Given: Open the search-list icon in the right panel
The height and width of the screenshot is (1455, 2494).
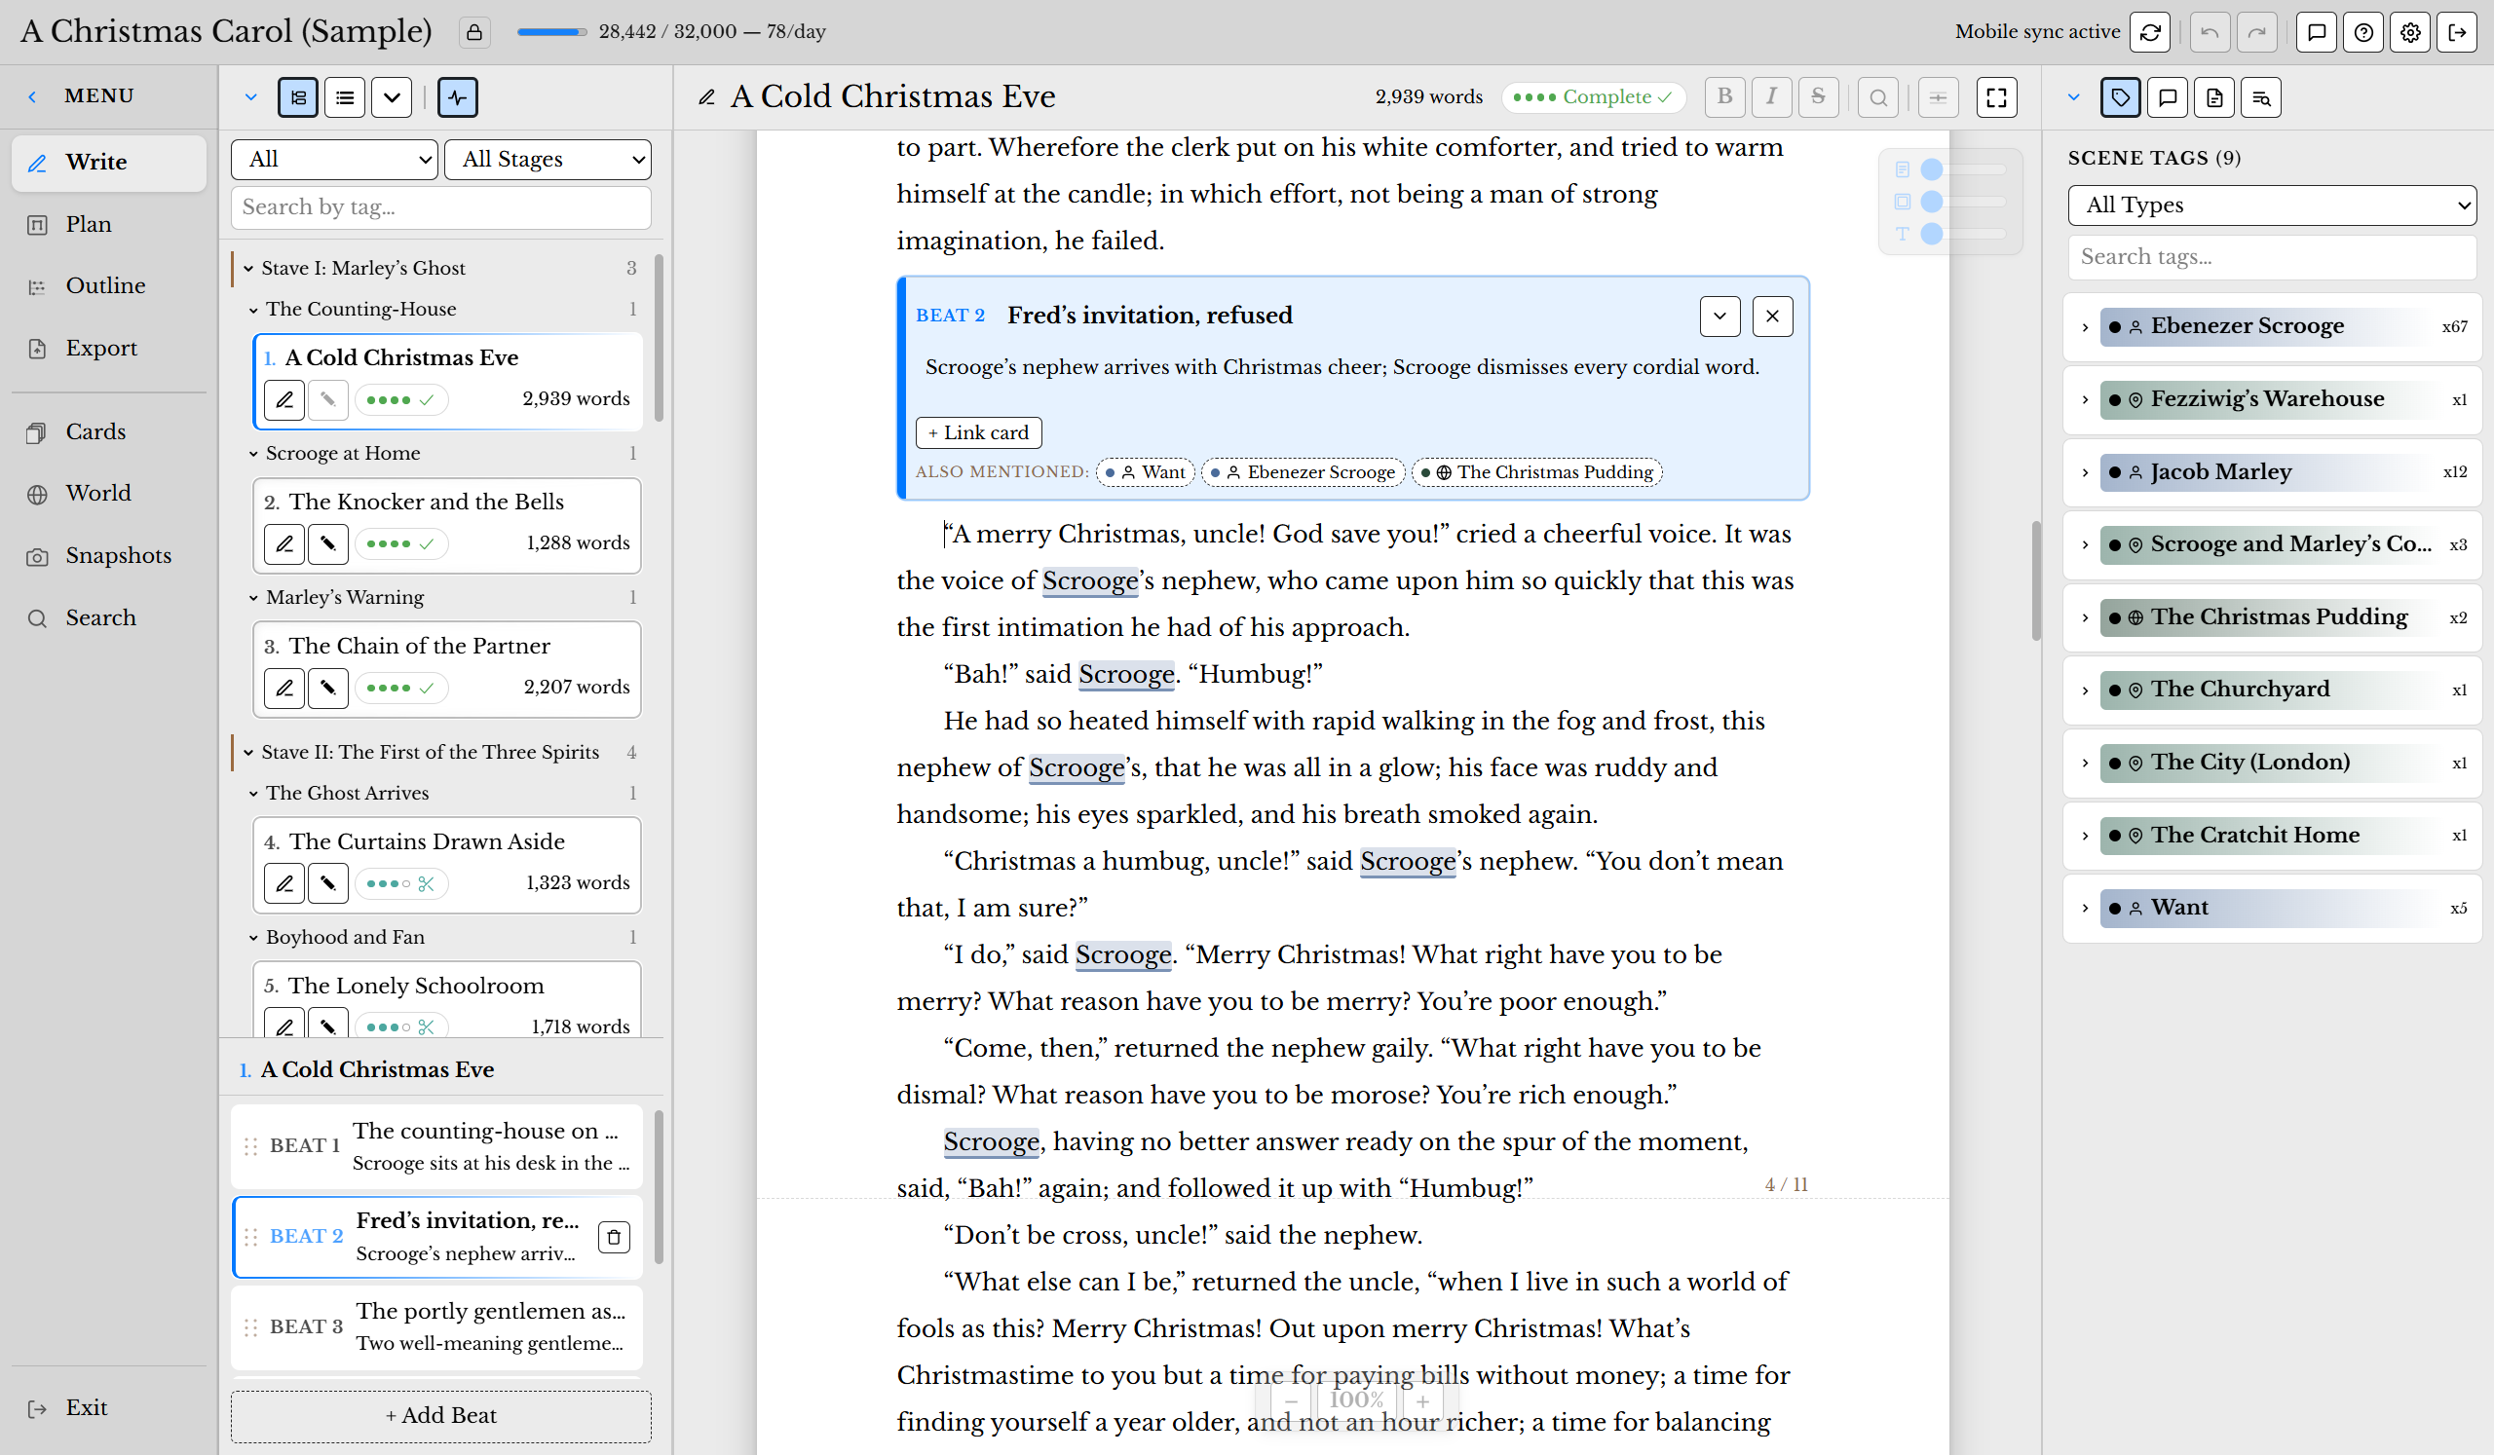Looking at the screenshot, I should (2261, 97).
